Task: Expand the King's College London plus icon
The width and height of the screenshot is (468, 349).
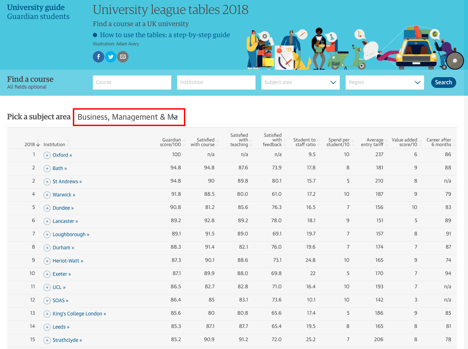Action: click(47, 314)
